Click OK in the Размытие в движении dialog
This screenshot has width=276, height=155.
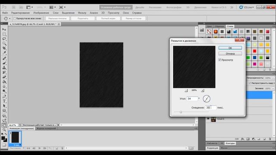coord(230,48)
